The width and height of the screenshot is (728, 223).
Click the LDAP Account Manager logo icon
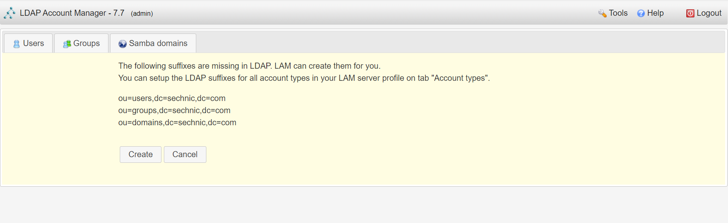point(10,13)
